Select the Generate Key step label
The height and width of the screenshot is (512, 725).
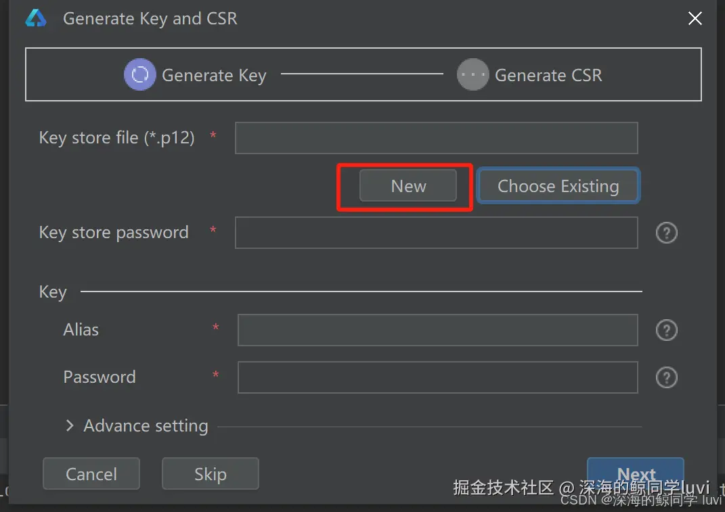tap(214, 75)
